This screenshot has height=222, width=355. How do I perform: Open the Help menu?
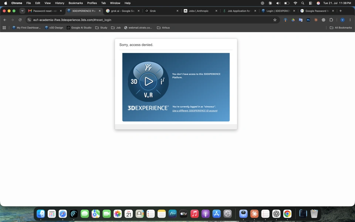128,3
